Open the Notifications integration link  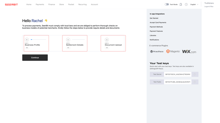click(x=154, y=40)
